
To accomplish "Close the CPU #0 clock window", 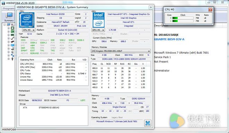I will (x=210, y=10).
